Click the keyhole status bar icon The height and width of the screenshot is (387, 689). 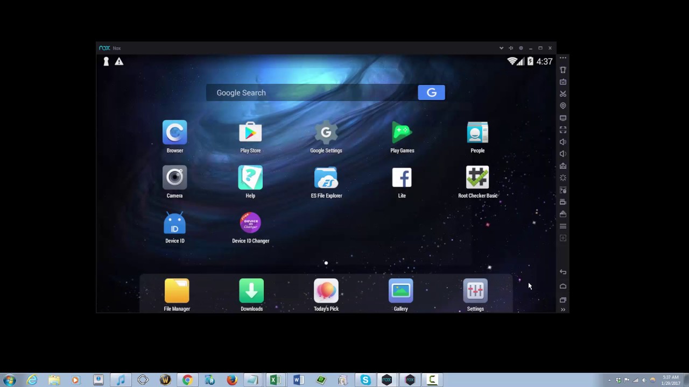click(106, 61)
